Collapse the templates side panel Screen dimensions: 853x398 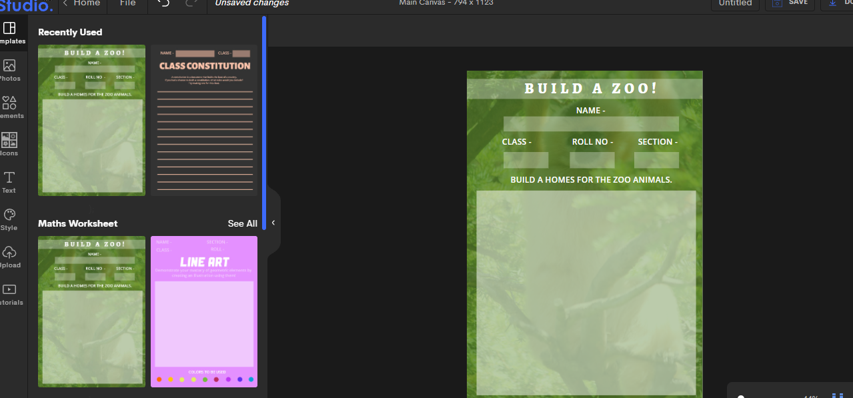coord(272,223)
